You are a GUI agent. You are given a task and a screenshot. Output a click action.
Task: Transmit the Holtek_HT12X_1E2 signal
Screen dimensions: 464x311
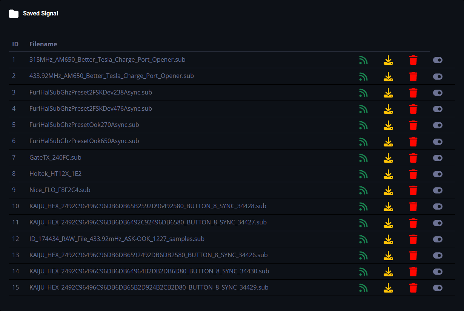[363, 174]
